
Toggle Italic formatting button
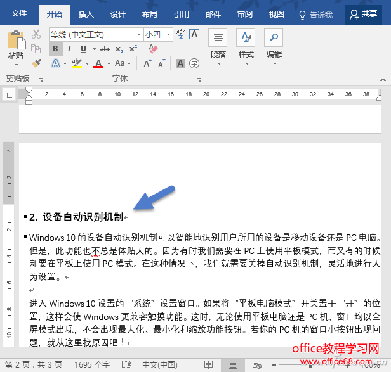(69, 49)
